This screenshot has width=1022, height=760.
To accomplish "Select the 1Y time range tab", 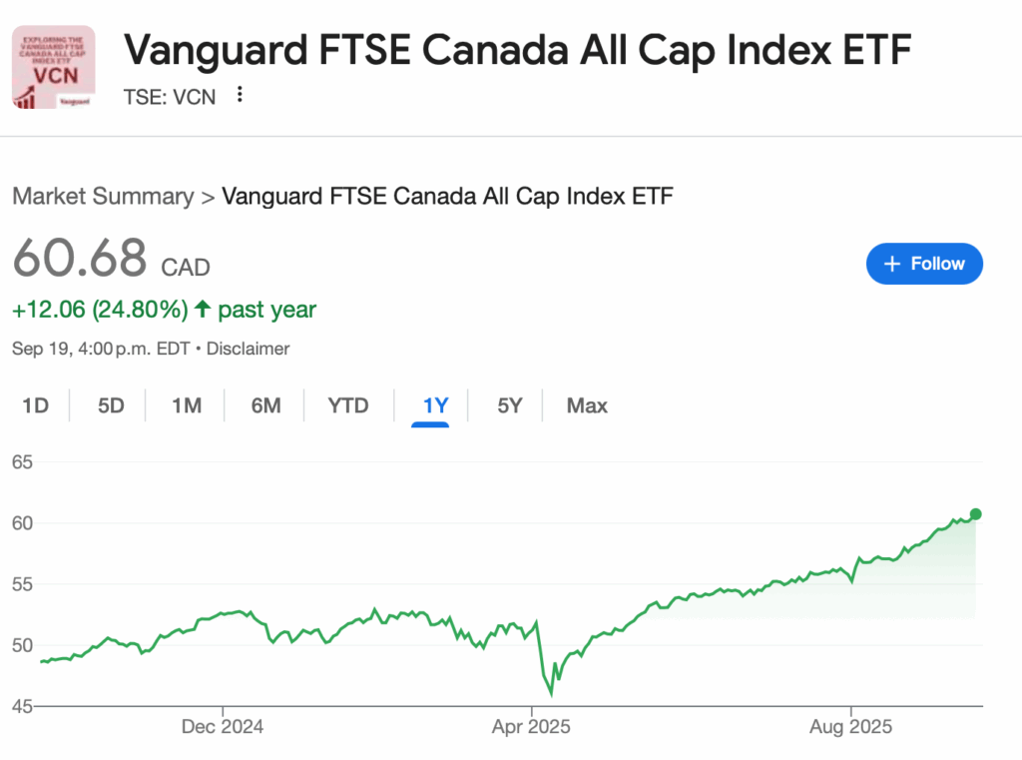I will click(x=436, y=405).
